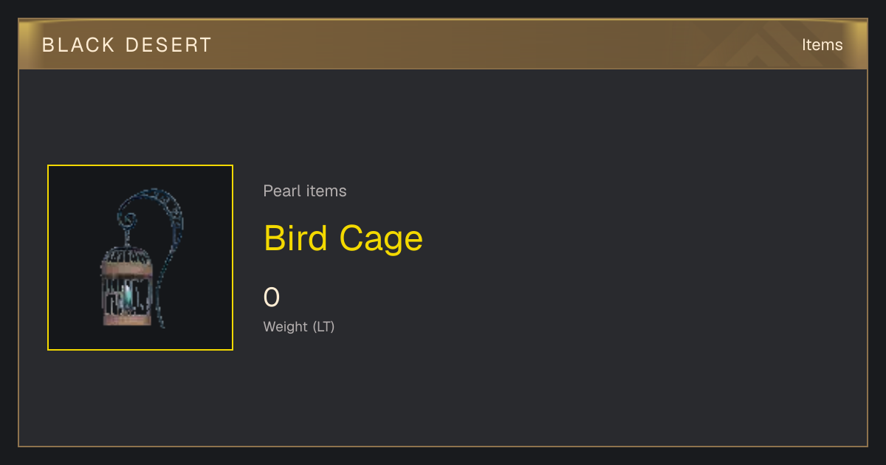886x465 pixels.
Task: Click the word Pearl above the title
Action: pyautogui.click(x=281, y=191)
